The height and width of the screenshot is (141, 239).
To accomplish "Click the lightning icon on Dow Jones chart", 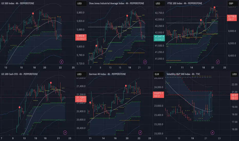I will tap(145, 62).
